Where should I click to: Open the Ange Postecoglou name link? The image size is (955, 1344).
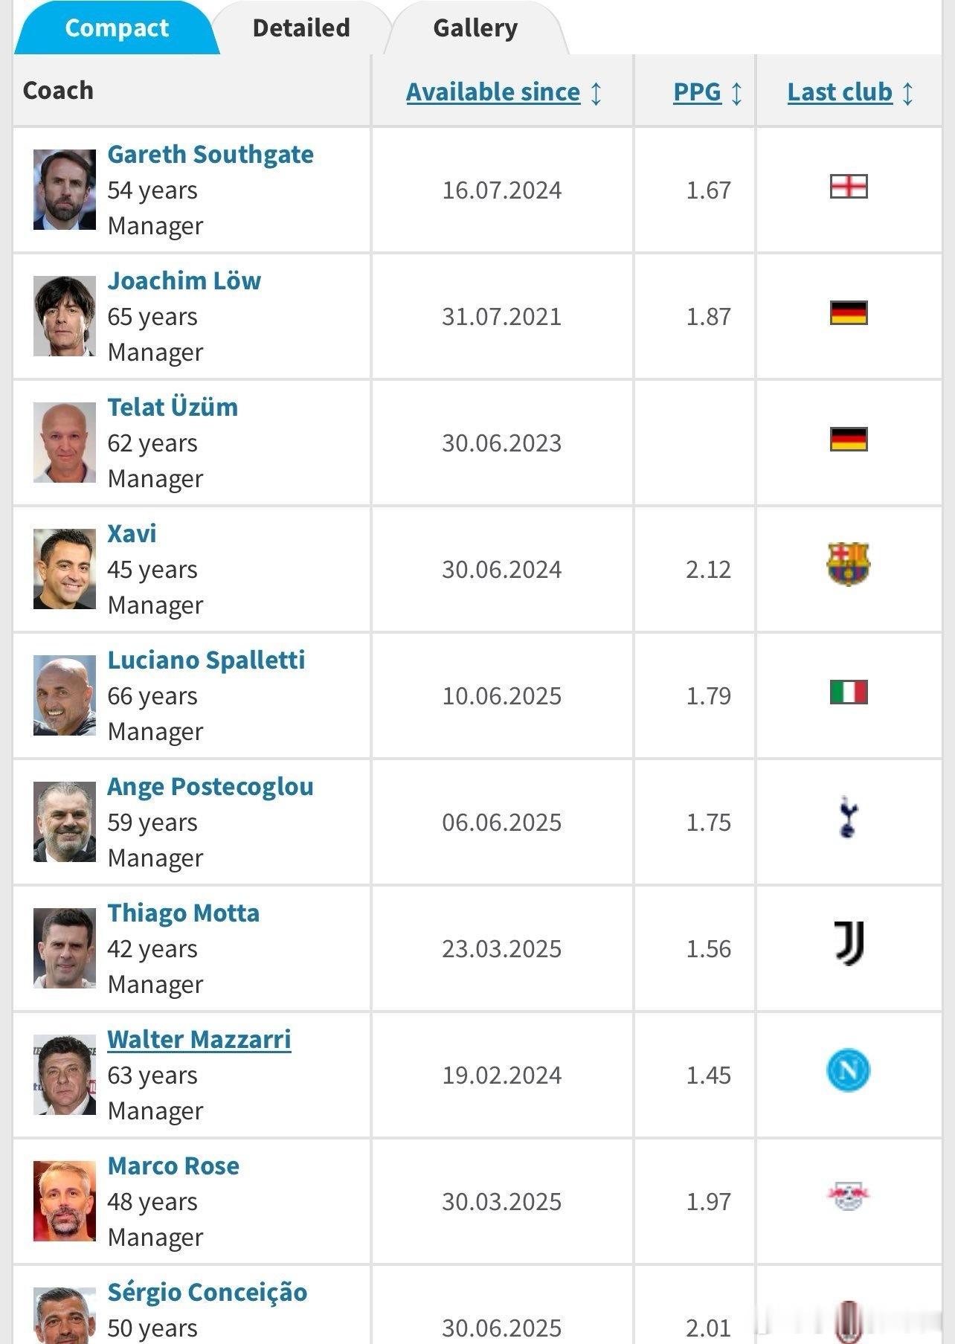click(210, 787)
